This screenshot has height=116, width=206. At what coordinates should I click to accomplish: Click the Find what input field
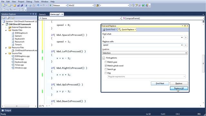(142, 37)
